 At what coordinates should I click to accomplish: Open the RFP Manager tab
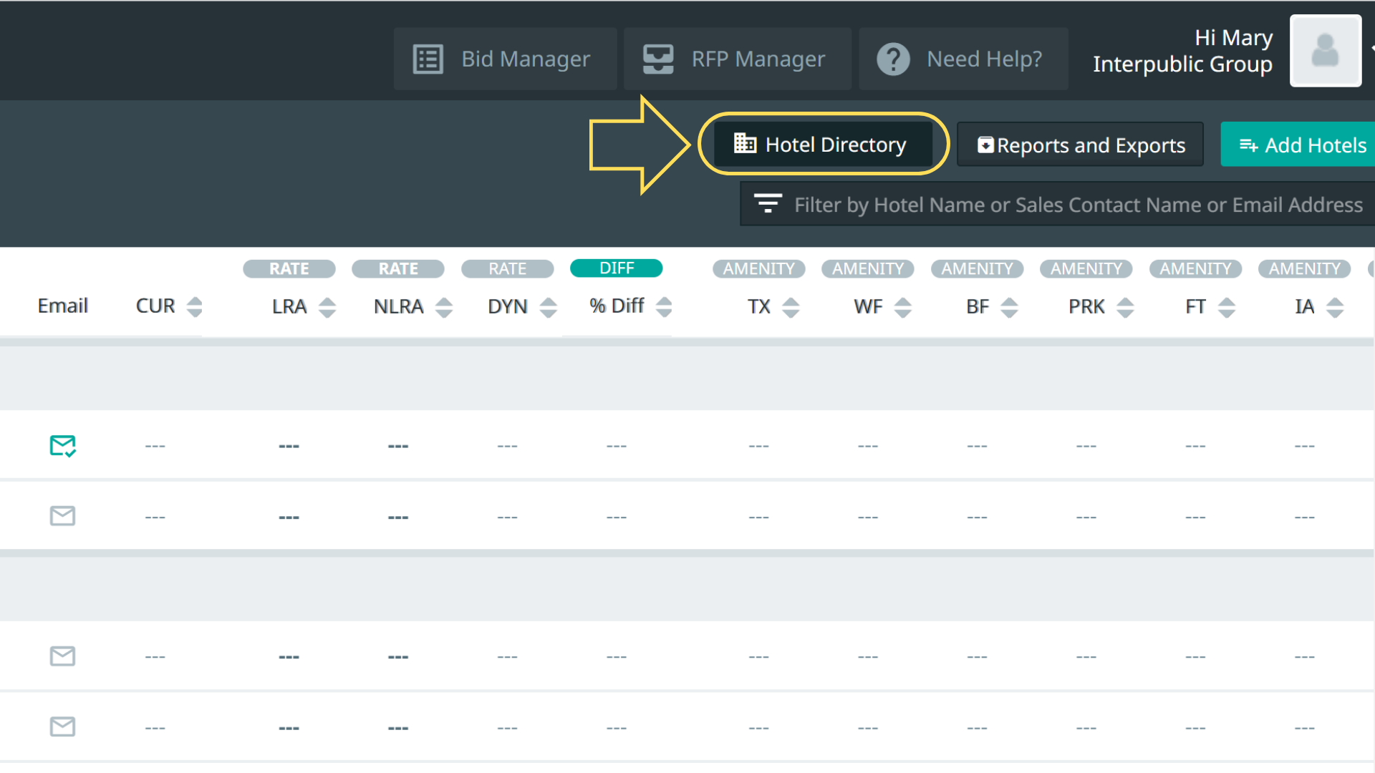(737, 59)
